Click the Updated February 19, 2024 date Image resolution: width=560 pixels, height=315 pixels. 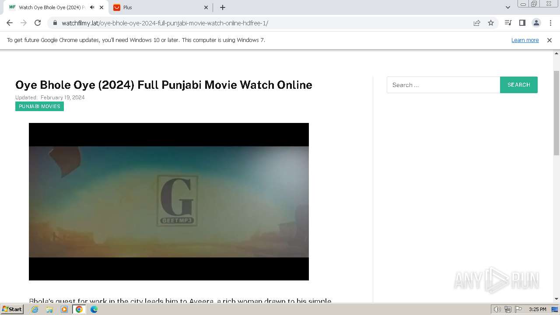click(x=50, y=98)
